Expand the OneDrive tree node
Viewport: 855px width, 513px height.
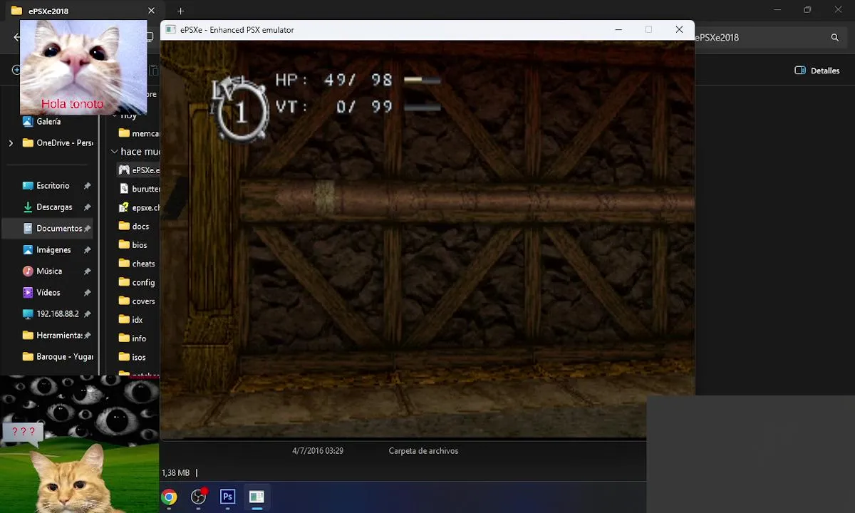pyautogui.click(x=11, y=142)
